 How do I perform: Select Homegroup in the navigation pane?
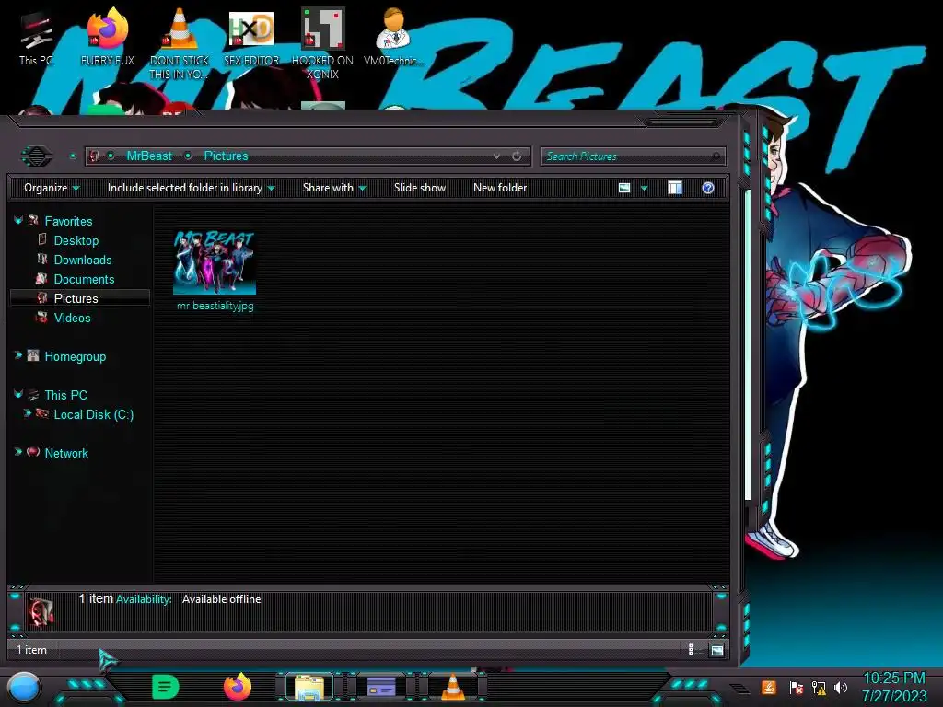(x=76, y=356)
